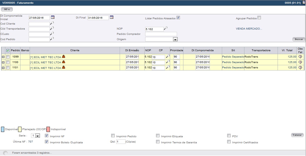The width and height of the screenshot is (306, 156).
Task: Select checkbox for order 1099
Action: pos(8,57)
